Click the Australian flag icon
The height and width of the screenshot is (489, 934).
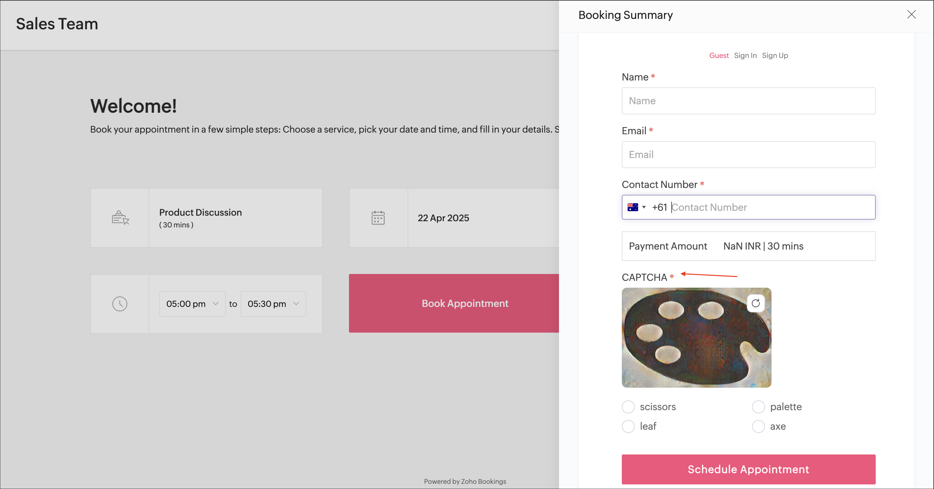point(633,207)
